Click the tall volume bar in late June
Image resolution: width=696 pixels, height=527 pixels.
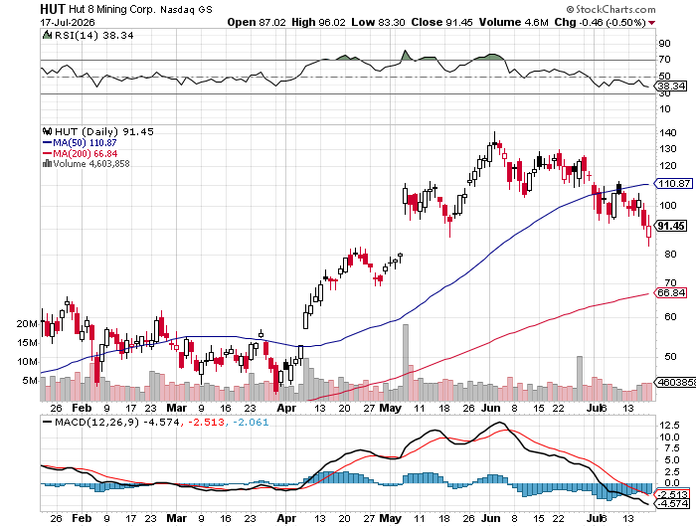point(580,378)
